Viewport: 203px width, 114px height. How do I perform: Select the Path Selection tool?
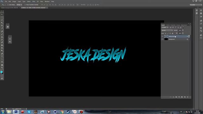2,59
